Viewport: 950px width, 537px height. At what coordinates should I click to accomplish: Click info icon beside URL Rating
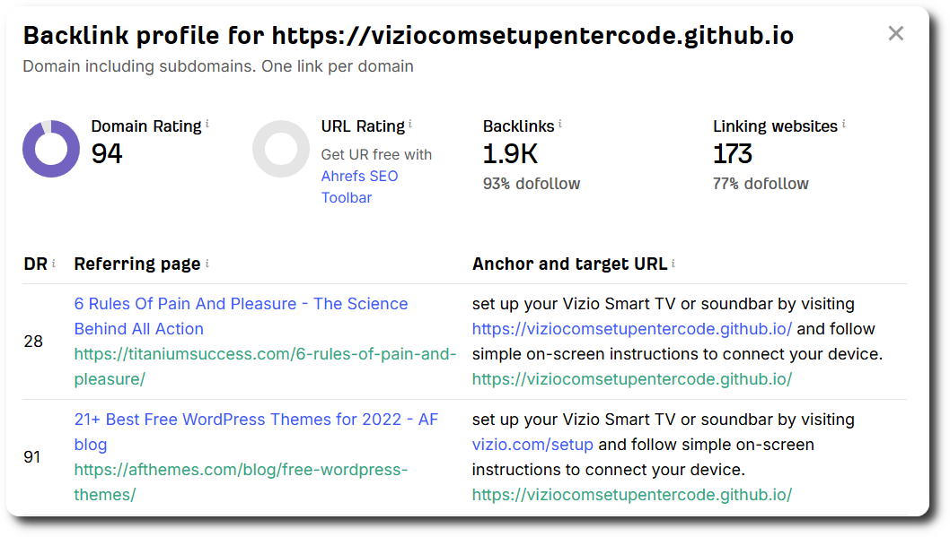tap(410, 124)
